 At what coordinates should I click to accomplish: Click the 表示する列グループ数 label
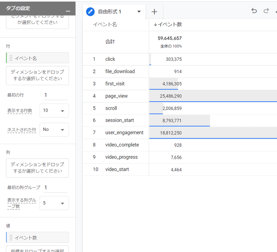[22, 203]
